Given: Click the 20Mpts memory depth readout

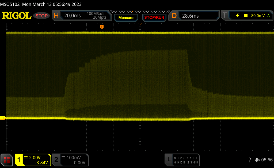Looking at the screenshot, I should (100, 17).
